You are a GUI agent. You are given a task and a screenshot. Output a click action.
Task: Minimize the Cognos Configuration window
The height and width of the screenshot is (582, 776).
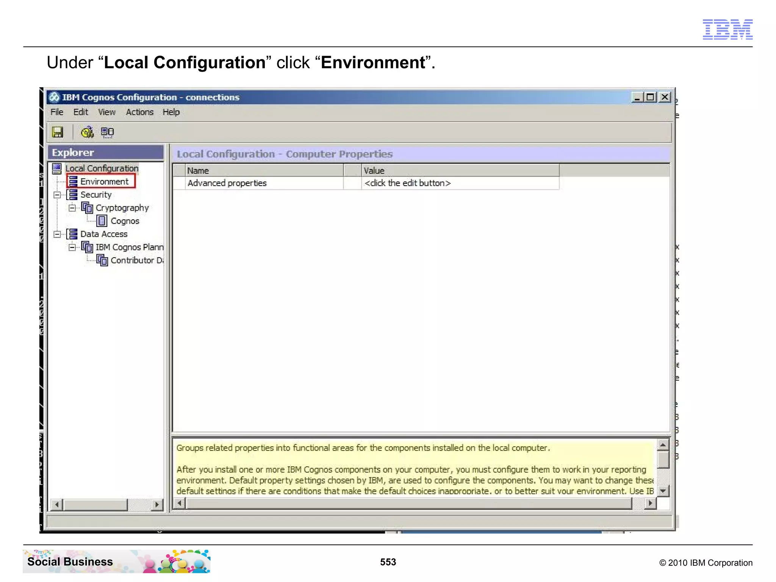(x=637, y=97)
